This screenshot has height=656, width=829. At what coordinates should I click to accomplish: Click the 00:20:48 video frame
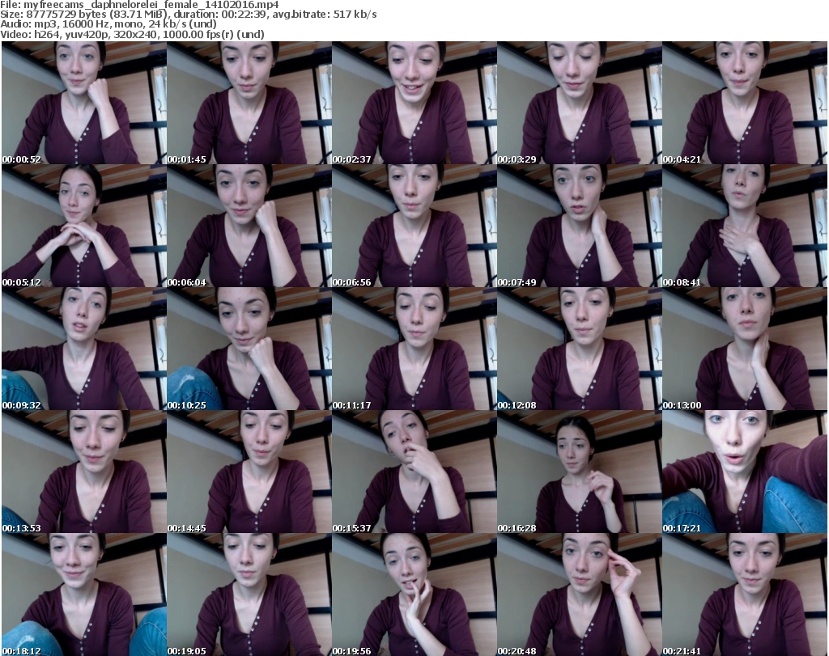tap(580, 595)
